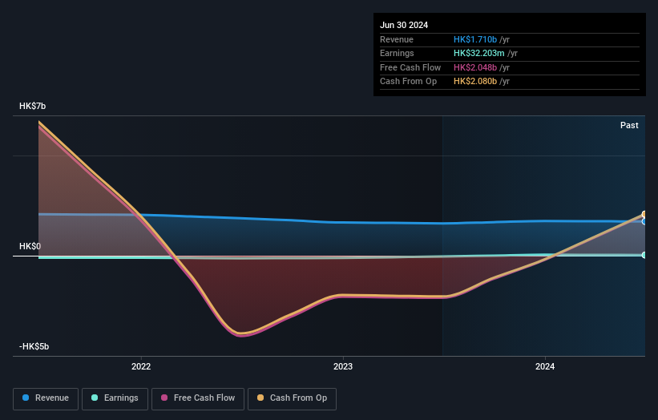
Task: Toggle the Cash From Op legend button
Action: click(x=292, y=398)
